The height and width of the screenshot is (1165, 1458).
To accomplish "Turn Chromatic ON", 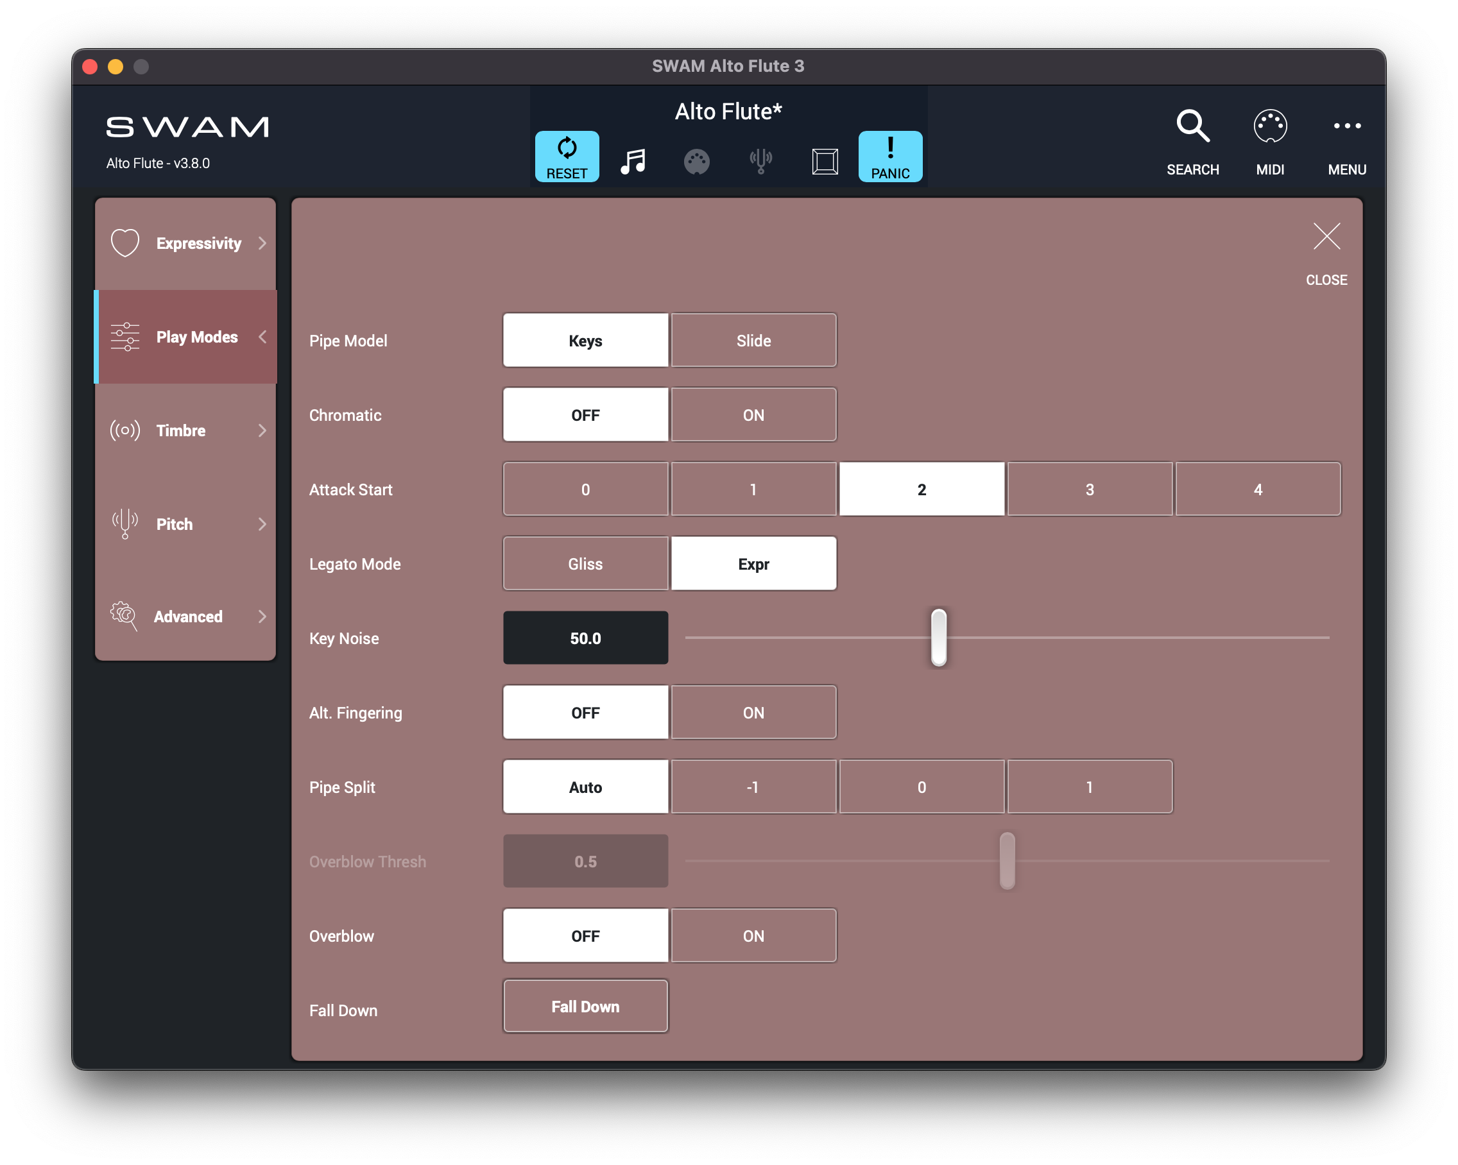I will pyautogui.click(x=753, y=415).
